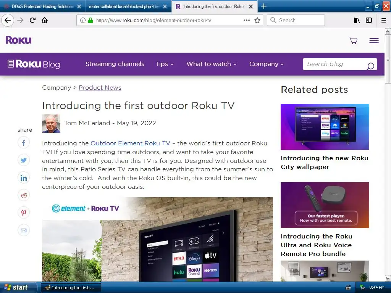Viewport: 391px width, 293px height.
Task: Submit the blog search magnifier
Action: [x=370, y=66]
